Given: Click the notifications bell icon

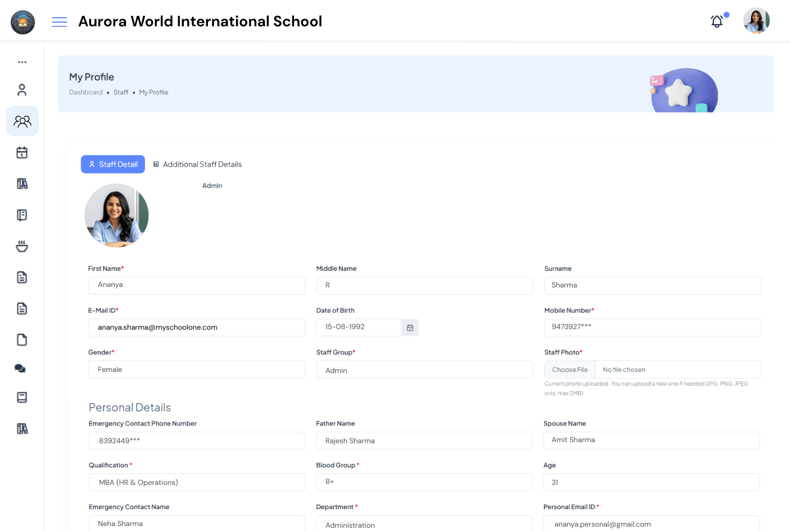Looking at the screenshot, I should click(x=716, y=21).
